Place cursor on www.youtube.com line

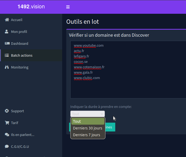[x=89, y=46]
